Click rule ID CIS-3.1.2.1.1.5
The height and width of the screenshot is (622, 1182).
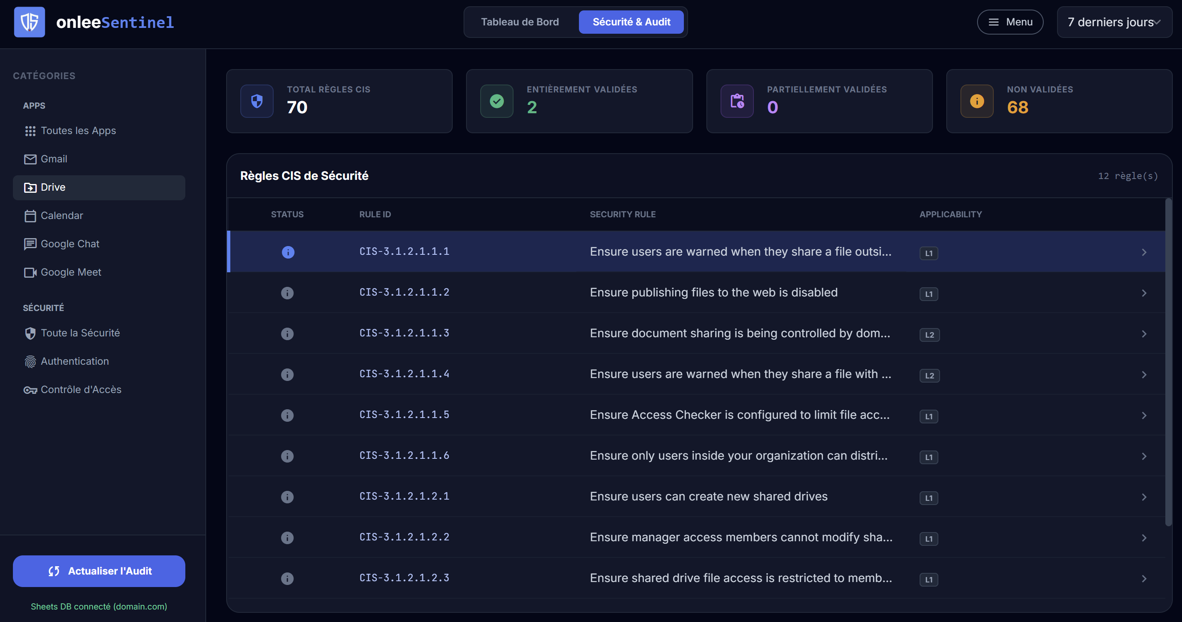[x=404, y=415]
